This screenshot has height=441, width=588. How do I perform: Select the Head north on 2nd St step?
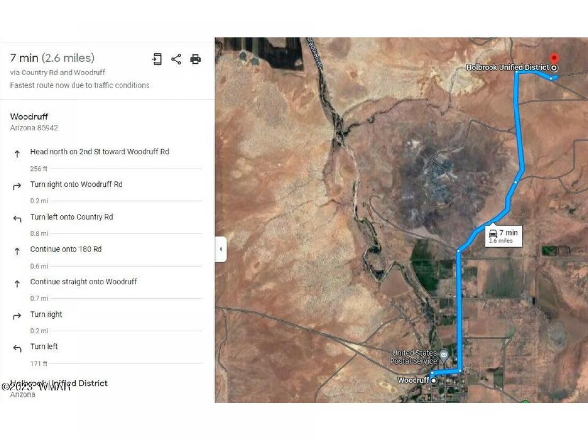click(x=99, y=152)
